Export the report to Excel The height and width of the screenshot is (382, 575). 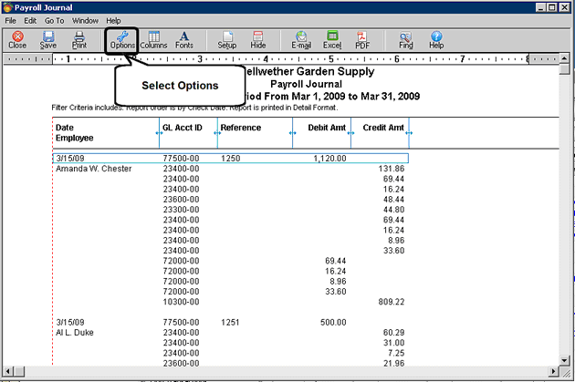(332, 40)
